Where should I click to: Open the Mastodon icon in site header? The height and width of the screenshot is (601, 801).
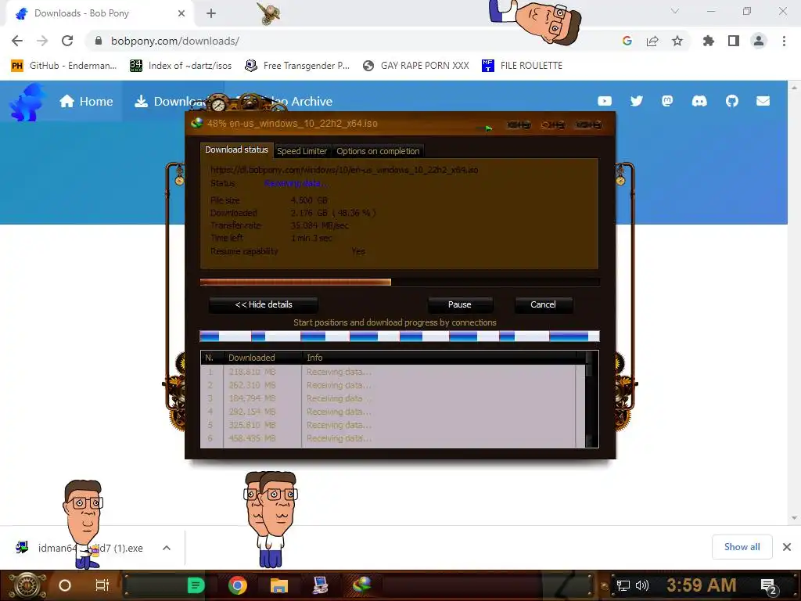[x=667, y=101]
